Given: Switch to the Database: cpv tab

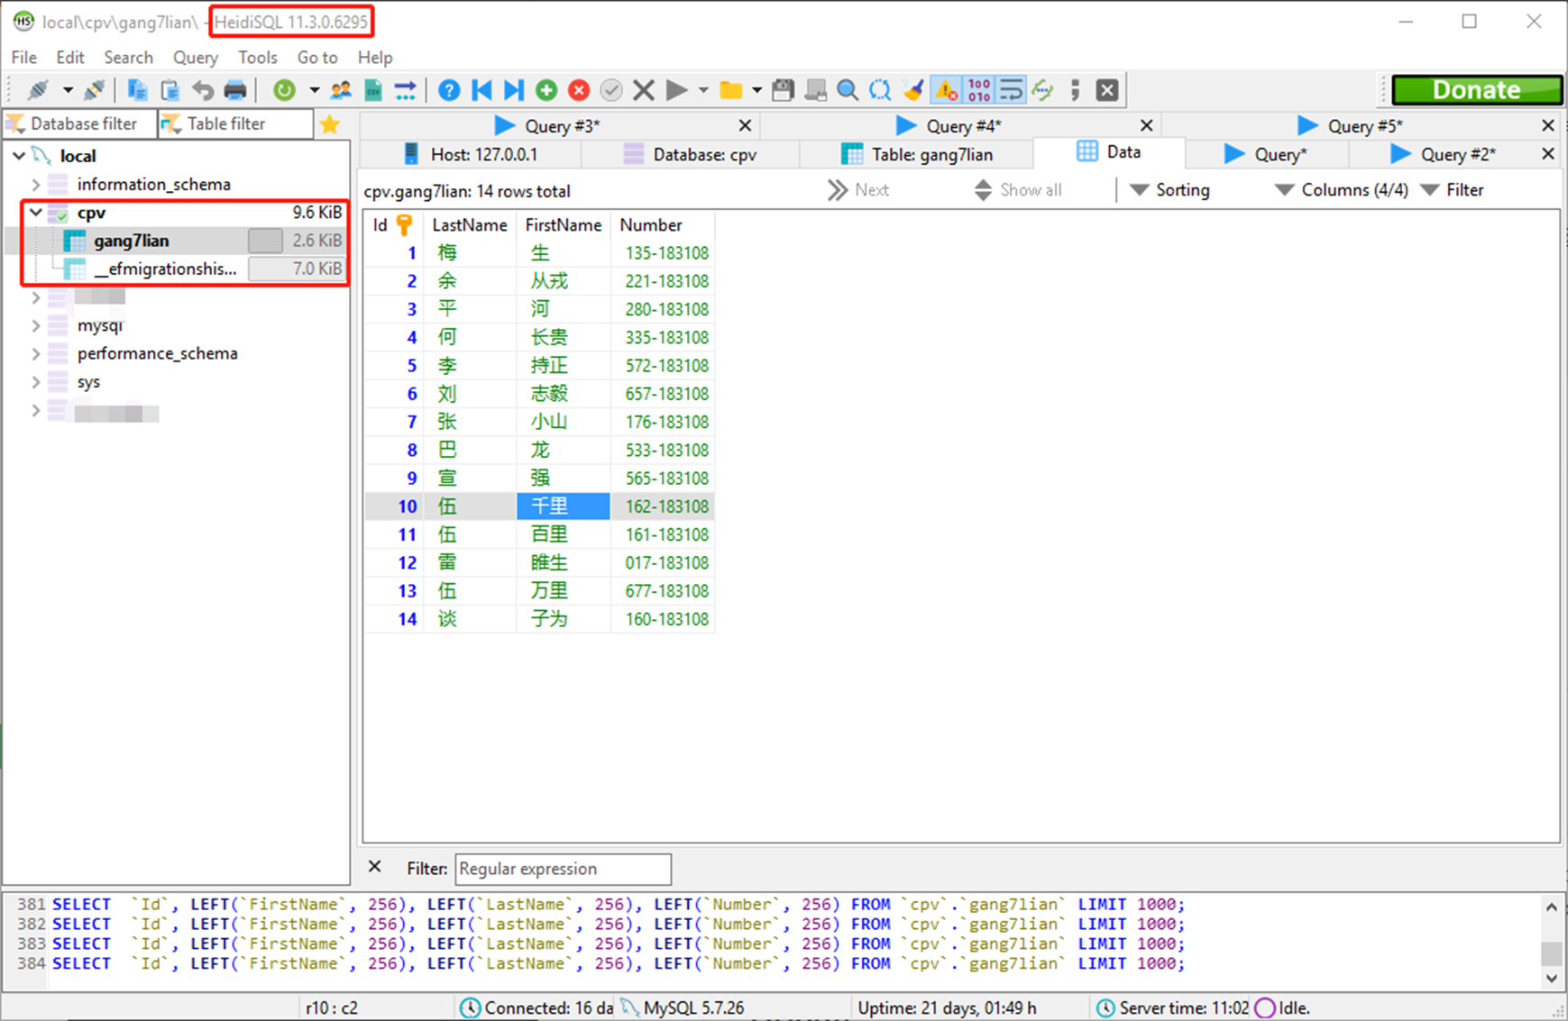Looking at the screenshot, I should [x=691, y=154].
